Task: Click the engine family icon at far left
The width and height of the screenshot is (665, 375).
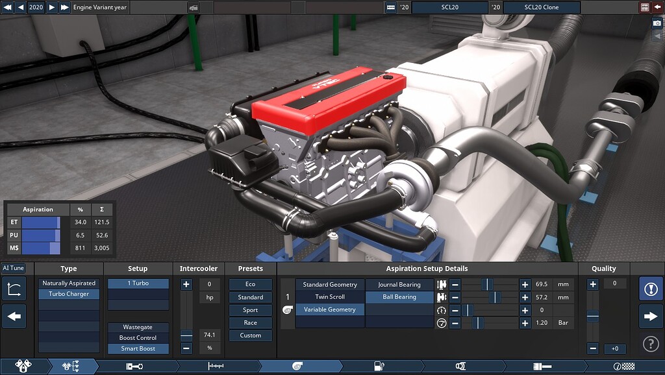Action: click(x=25, y=365)
